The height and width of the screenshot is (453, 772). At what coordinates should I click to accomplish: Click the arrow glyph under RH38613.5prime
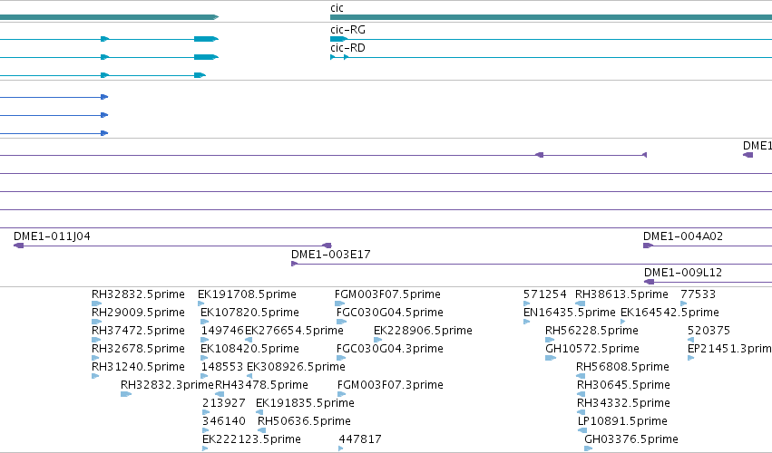tap(580, 304)
